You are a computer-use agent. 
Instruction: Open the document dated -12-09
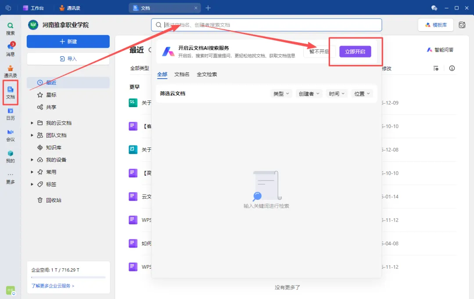click(293, 103)
